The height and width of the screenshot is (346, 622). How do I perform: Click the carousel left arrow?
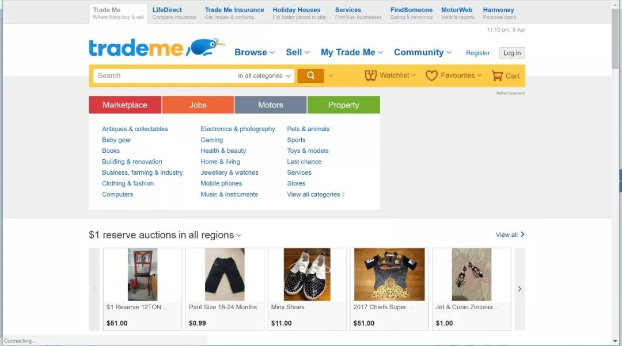tap(94, 289)
